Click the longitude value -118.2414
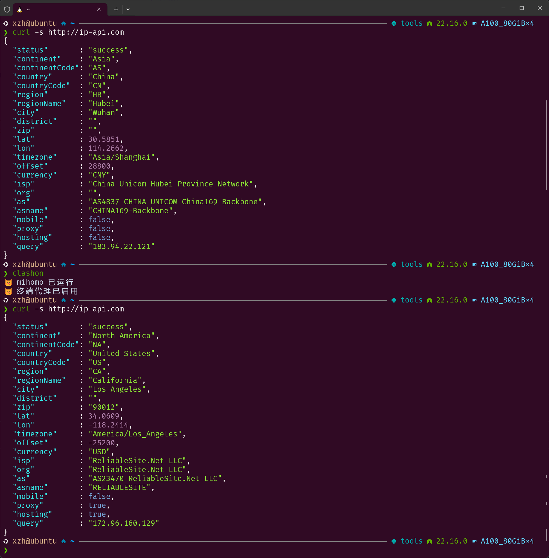The width and height of the screenshot is (549, 558). click(108, 425)
